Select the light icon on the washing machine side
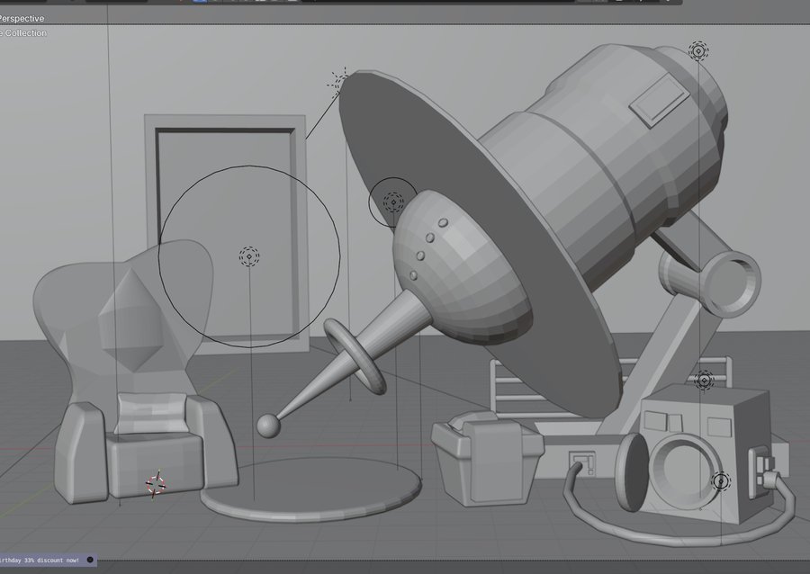Image resolution: width=810 pixels, height=574 pixels. click(721, 481)
